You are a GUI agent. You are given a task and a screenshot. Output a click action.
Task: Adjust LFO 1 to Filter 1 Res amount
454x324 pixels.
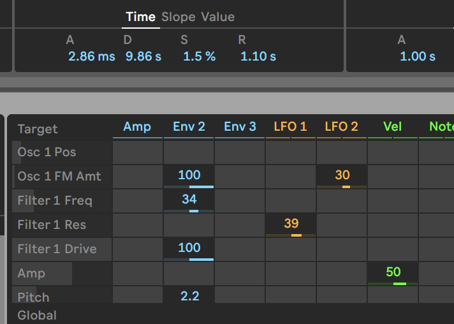click(291, 224)
